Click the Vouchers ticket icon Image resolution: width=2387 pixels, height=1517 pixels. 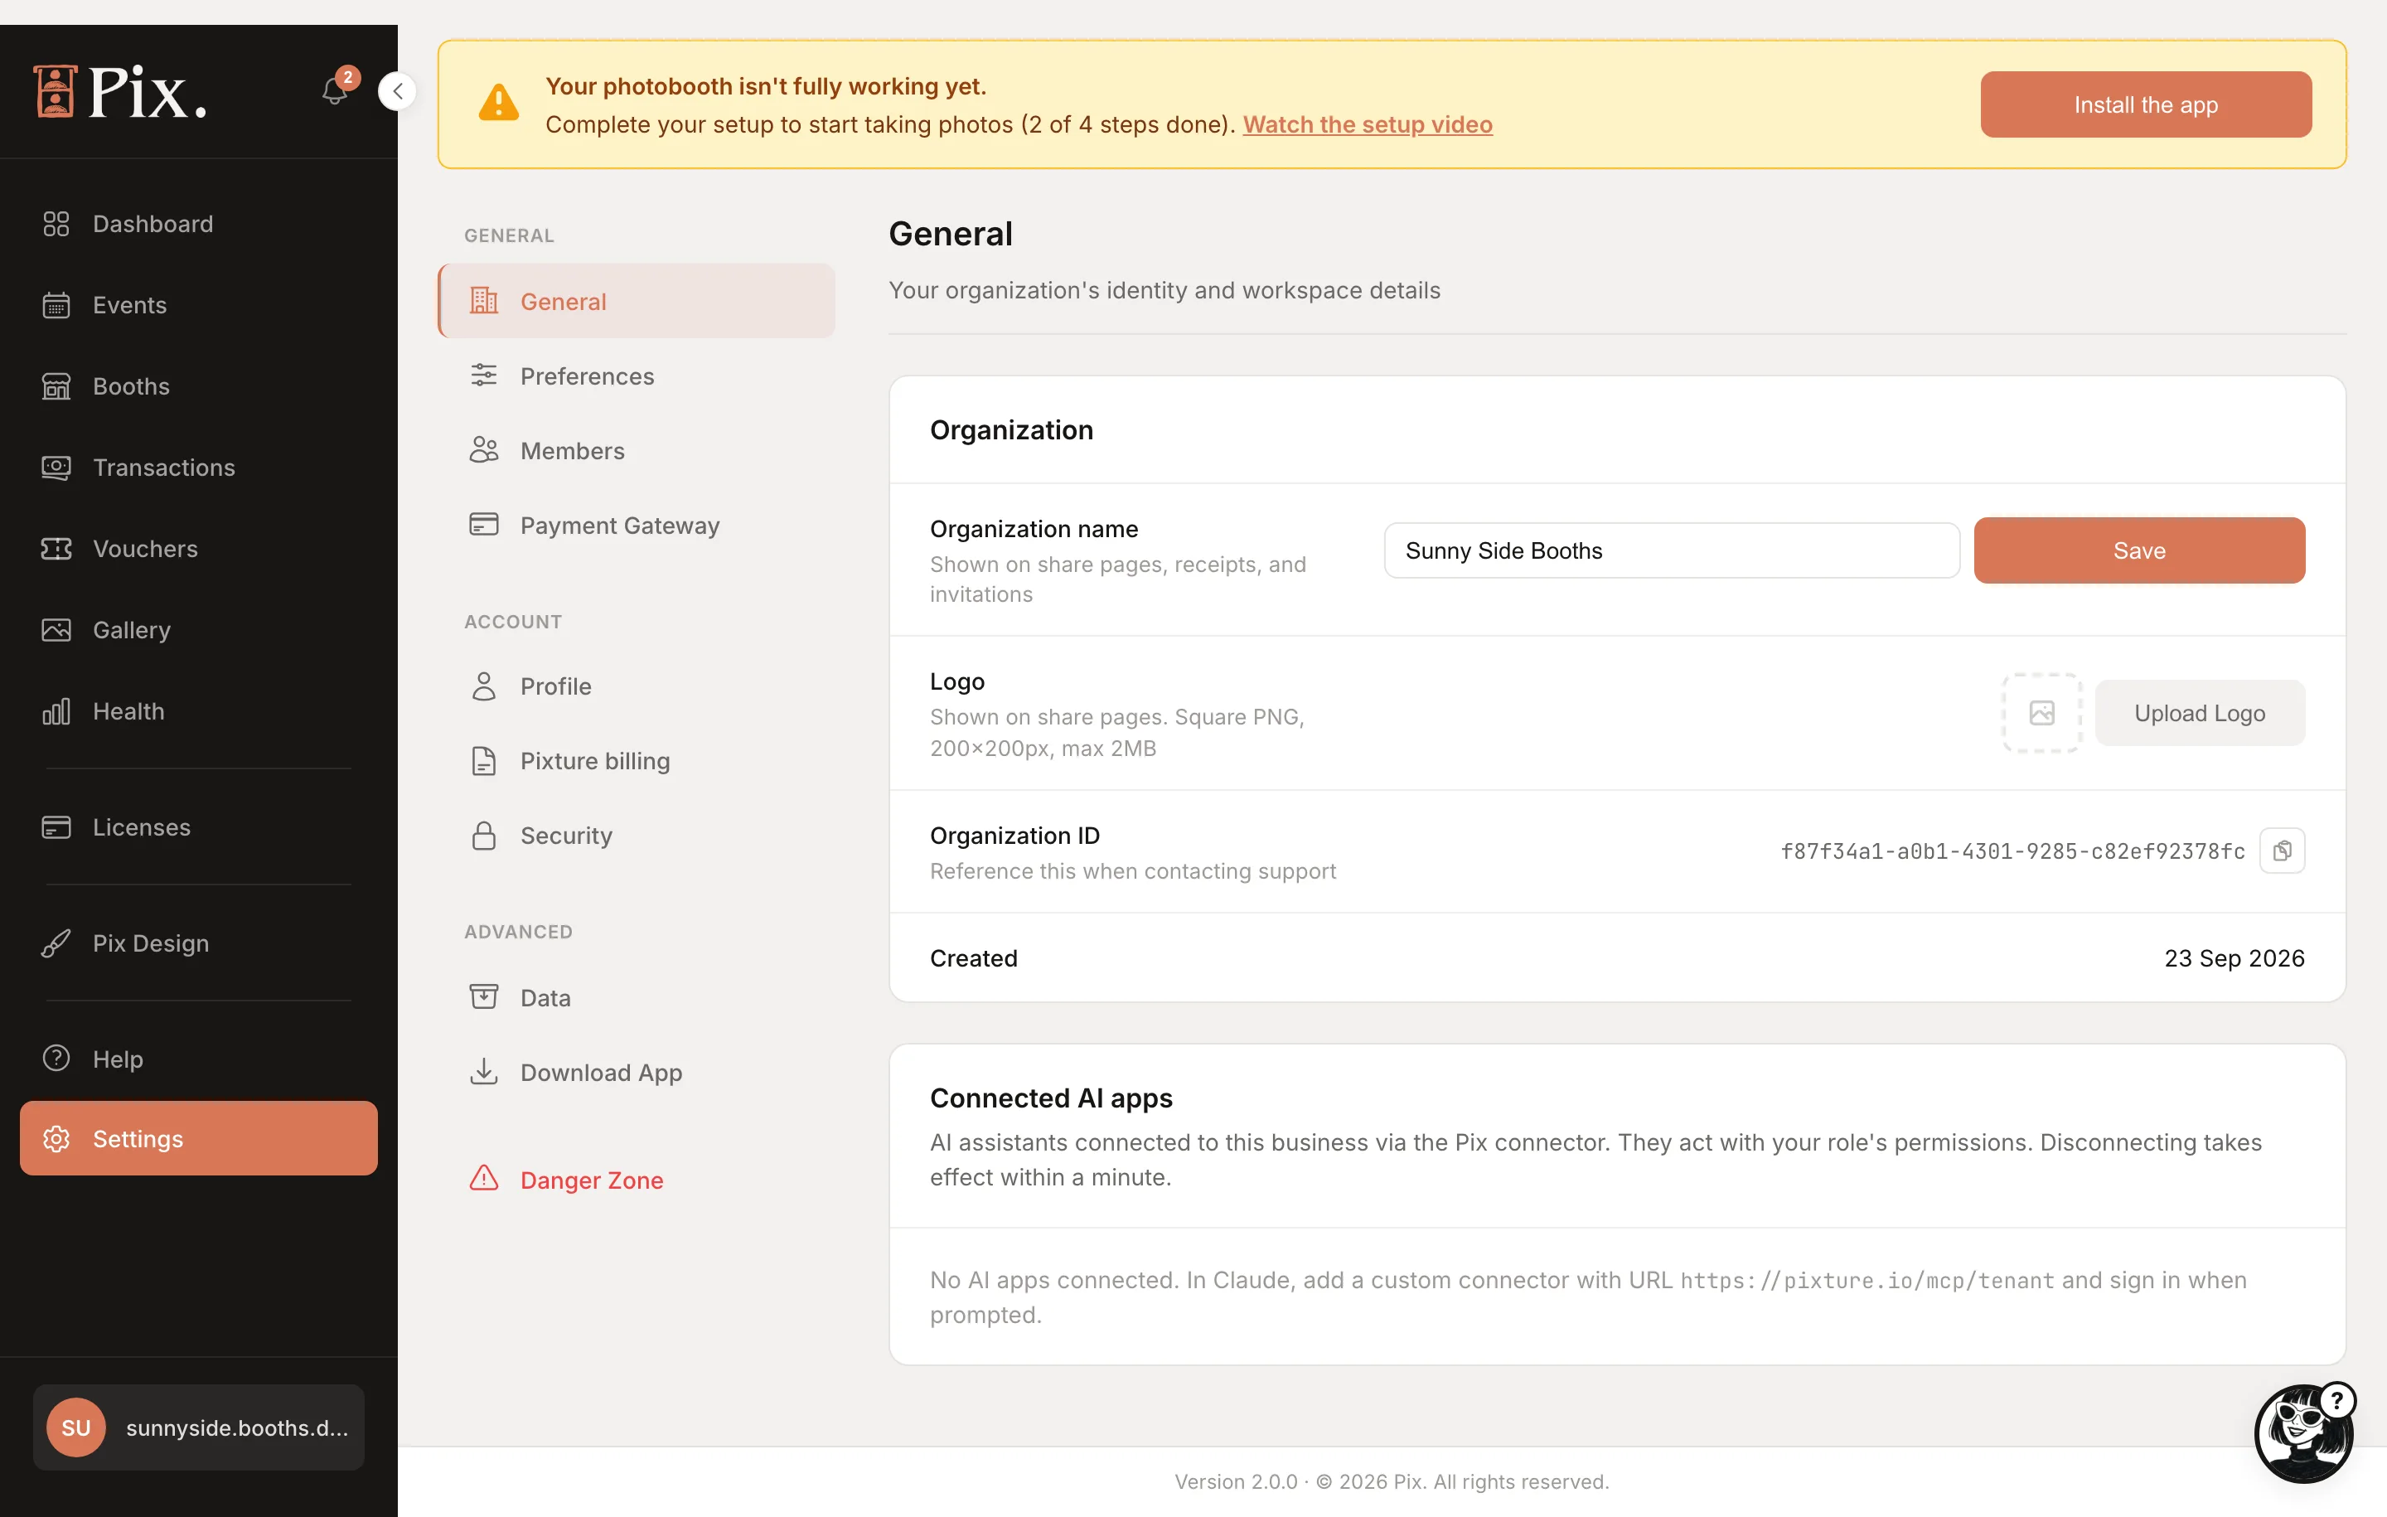coord(56,548)
